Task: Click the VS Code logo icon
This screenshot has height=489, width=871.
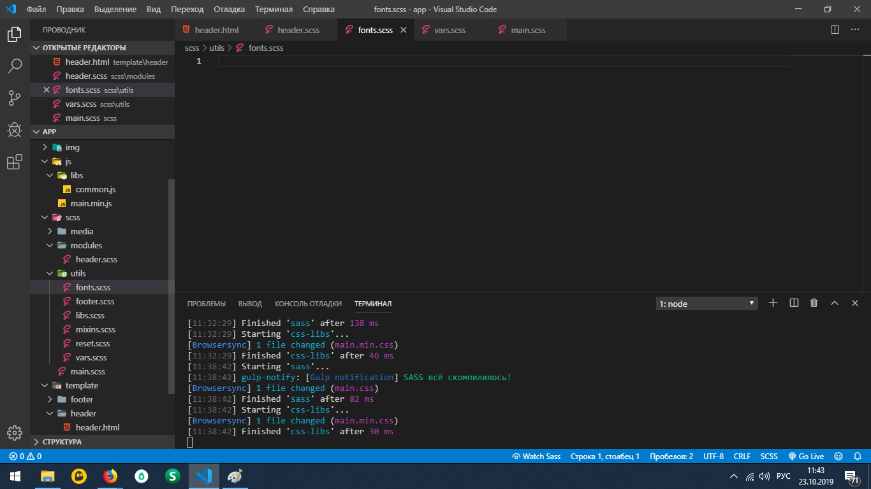Action: 11,10
